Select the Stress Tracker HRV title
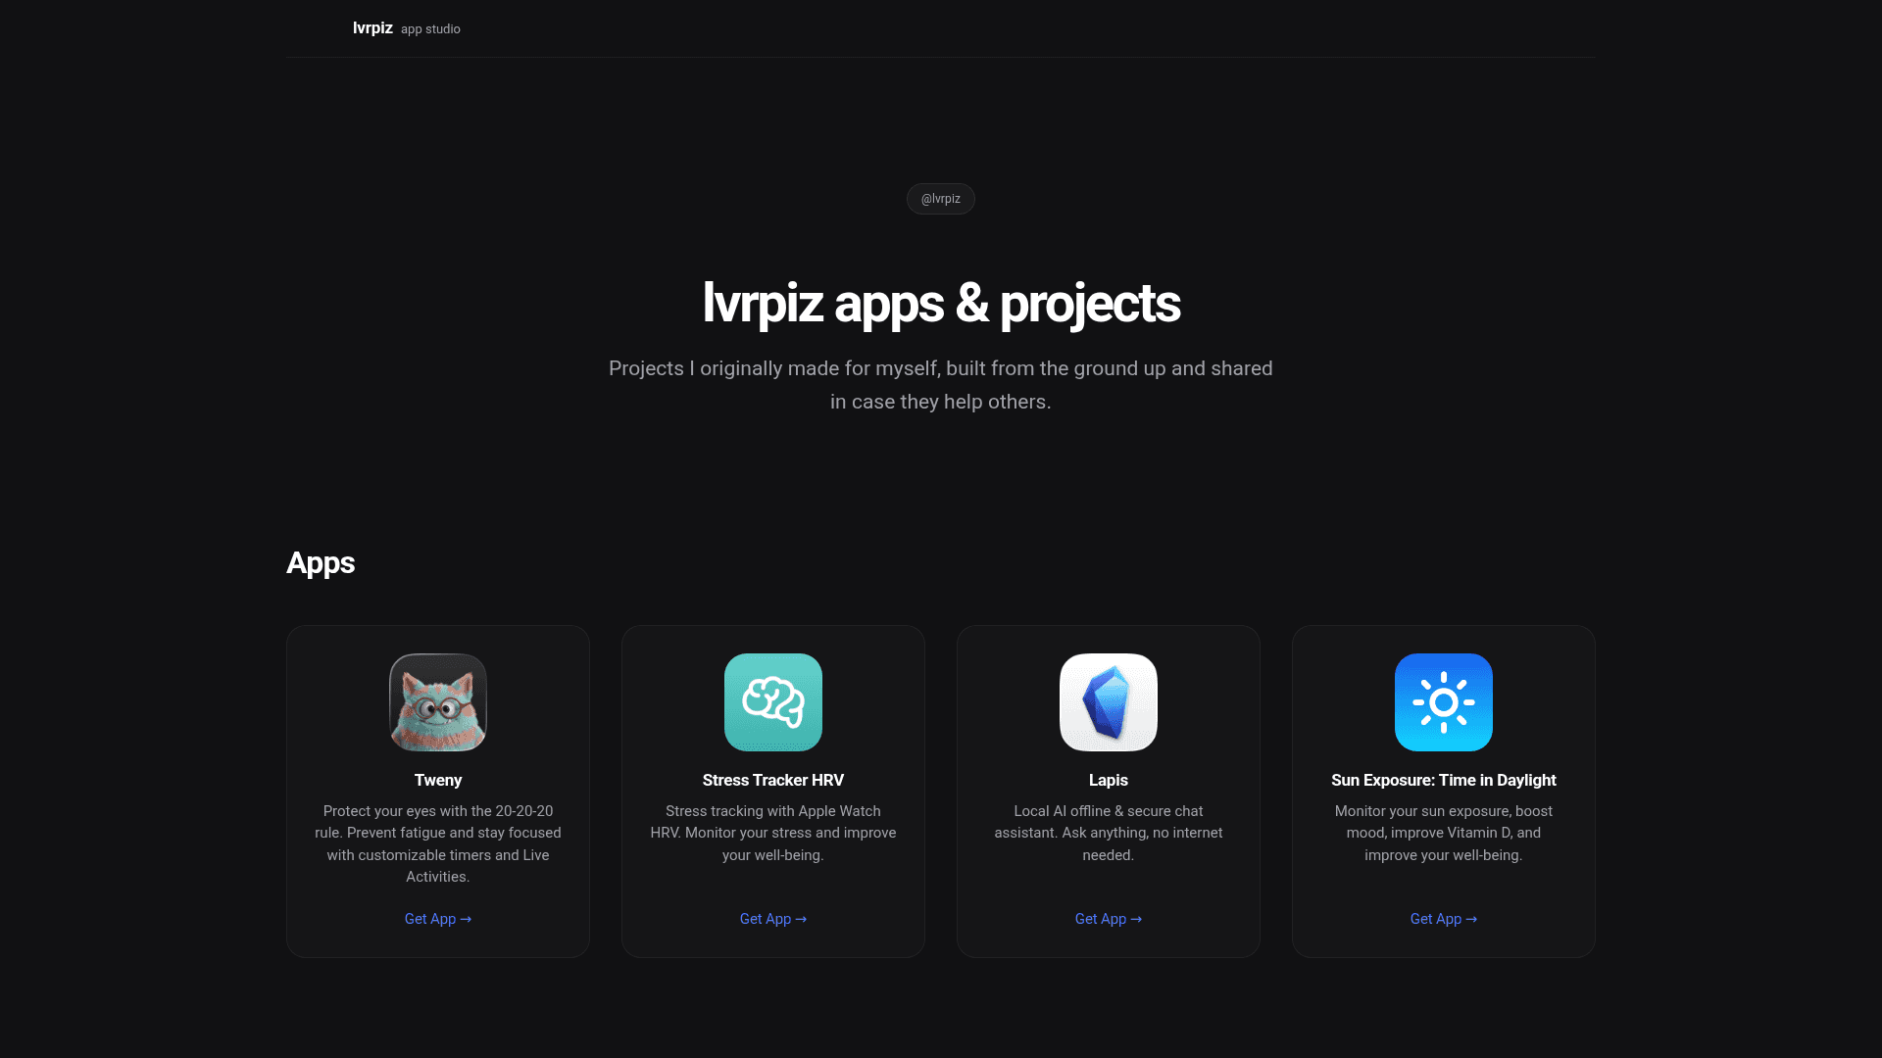The image size is (1882, 1058). [773, 781]
